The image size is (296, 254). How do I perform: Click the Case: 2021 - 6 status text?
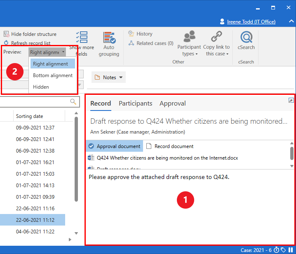(x=256, y=250)
